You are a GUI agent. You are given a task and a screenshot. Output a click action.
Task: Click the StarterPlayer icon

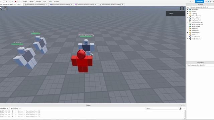click(190, 33)
